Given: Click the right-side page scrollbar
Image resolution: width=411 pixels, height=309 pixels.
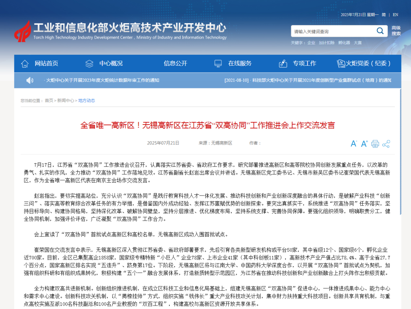Looking at the screenshot, I should click(400, 151).
